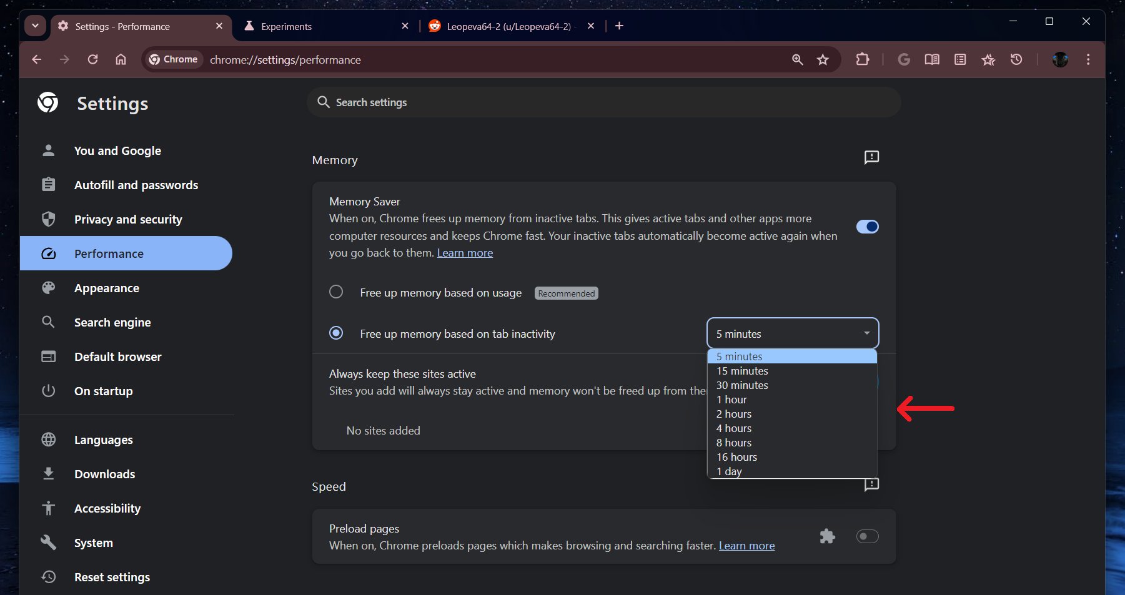This screenshot has height=595, width=1125.
Task: Choose 1 day in the dropdown list
Action: coord(792,471)
